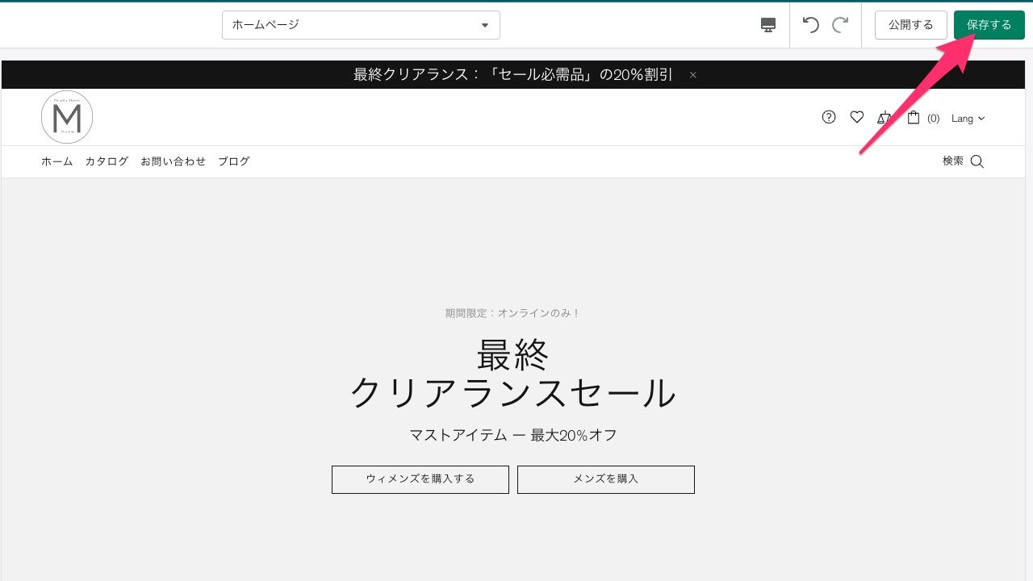Click the 公開する button
The image size is (1033, 581).
pyautogui.click(x=910, y=25)
